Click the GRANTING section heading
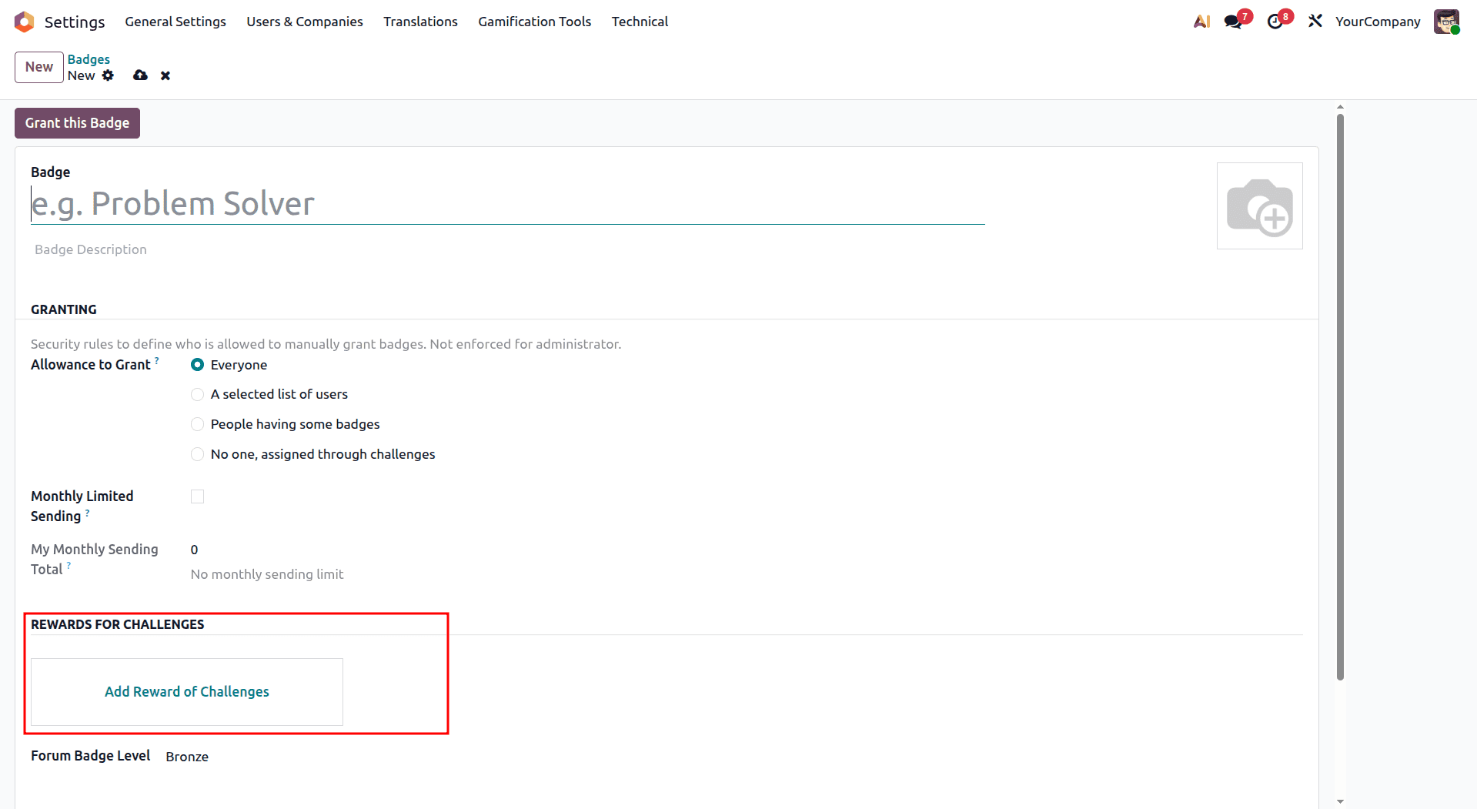The height and width of the screenshot is (809, 1477). 64,309
